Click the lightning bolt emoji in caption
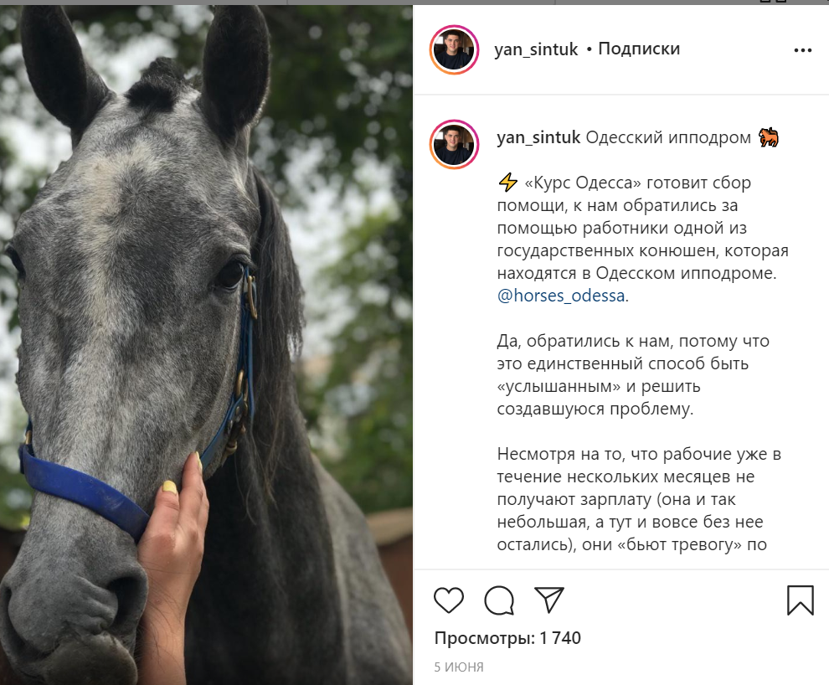 coord(507,183)
